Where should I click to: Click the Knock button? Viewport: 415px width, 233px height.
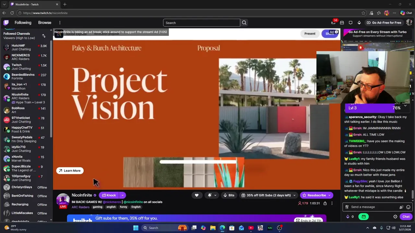(x=109, y=195)
